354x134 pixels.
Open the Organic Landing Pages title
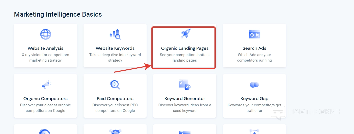click(185, 48)
